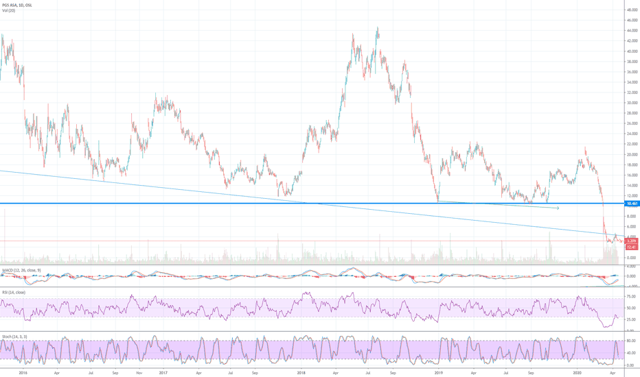Image resolution: width=640 pixels, height=377 pixels.
Task: Click the 50.00 RSI scale label
Action: click(x=632, y=308)
